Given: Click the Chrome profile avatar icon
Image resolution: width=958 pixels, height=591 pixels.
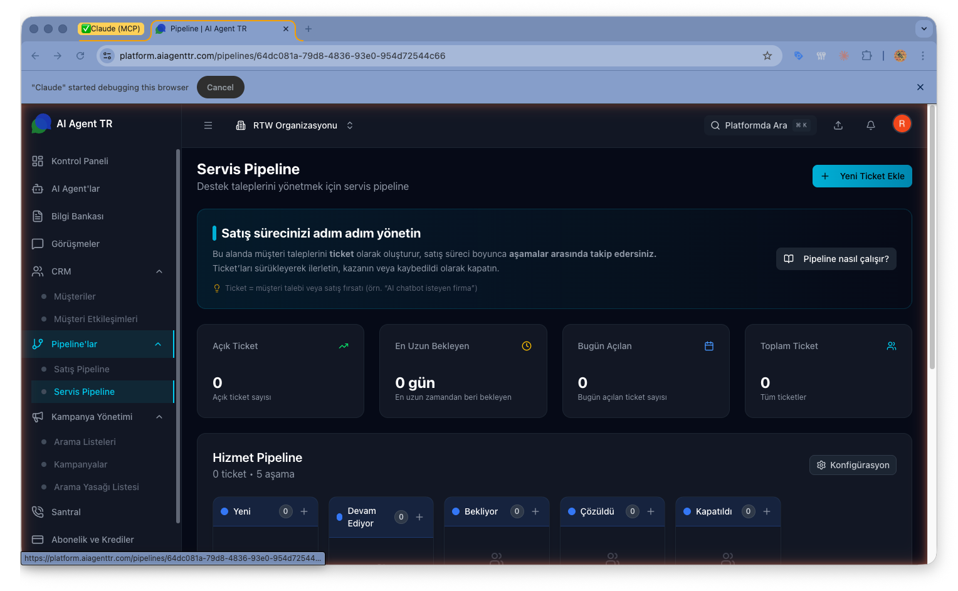Looking at the screenshot, I should coord(900,56).
